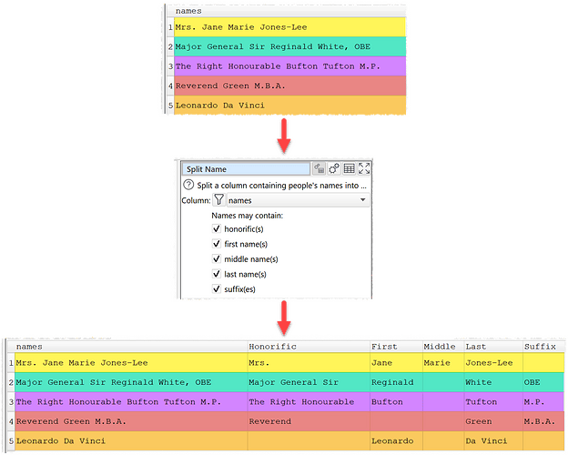The height and width of the screenshot is (455, 568).
Task: Click the expand to full screen icon
Action: point(364,169)
